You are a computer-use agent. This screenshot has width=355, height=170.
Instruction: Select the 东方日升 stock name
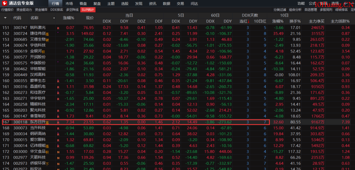point(38,122)
